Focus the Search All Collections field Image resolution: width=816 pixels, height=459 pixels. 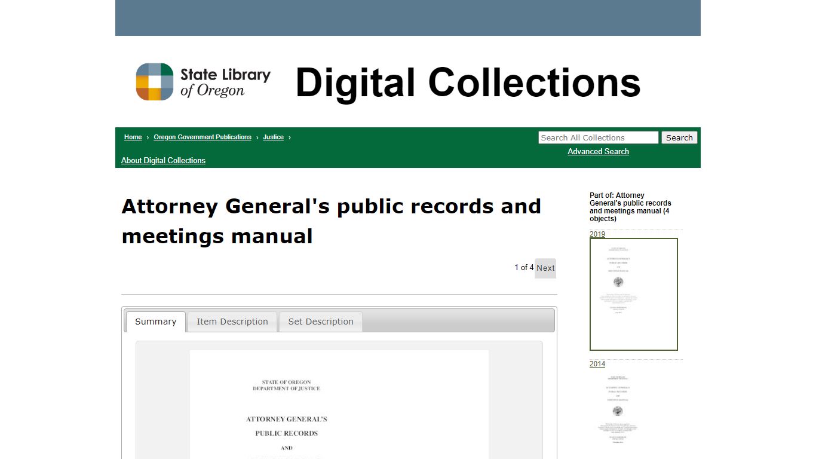pos(598,137)
